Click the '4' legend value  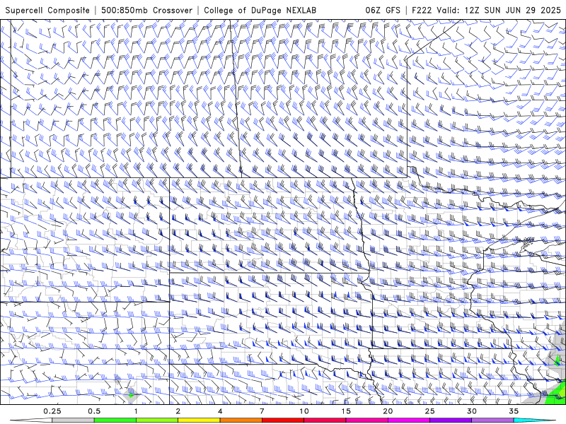click(220, 411)
